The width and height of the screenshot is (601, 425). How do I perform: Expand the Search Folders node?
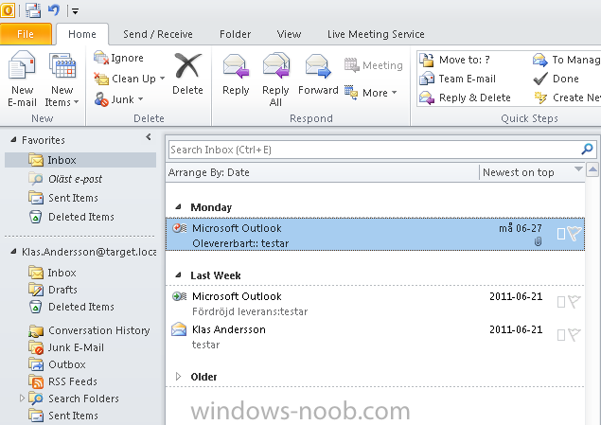click(22, 398)
